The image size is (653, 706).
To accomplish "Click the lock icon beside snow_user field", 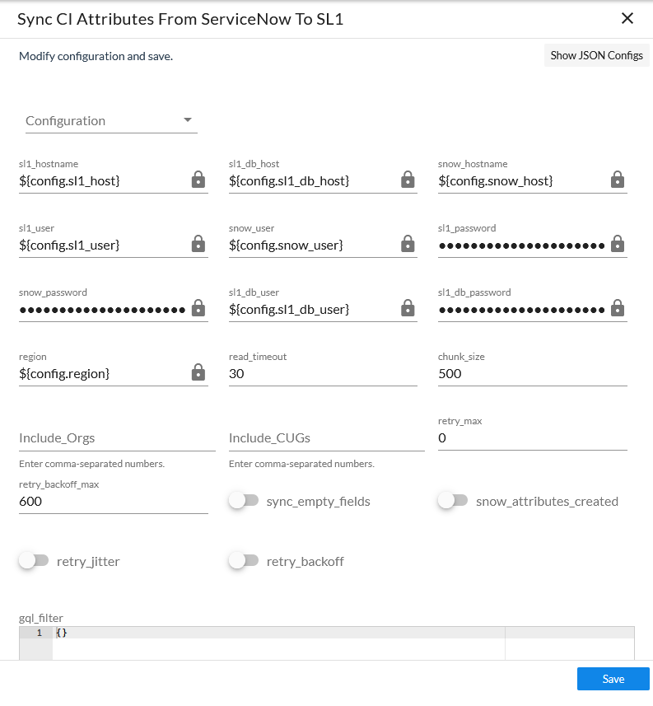I will [x=408, y=244].
